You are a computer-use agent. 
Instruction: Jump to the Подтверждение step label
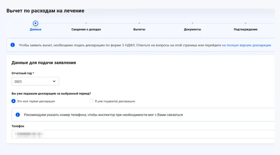click(245, 29)
